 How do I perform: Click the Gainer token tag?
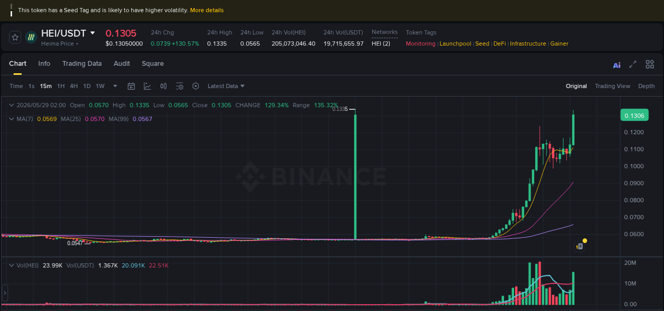tap(559, 44)
